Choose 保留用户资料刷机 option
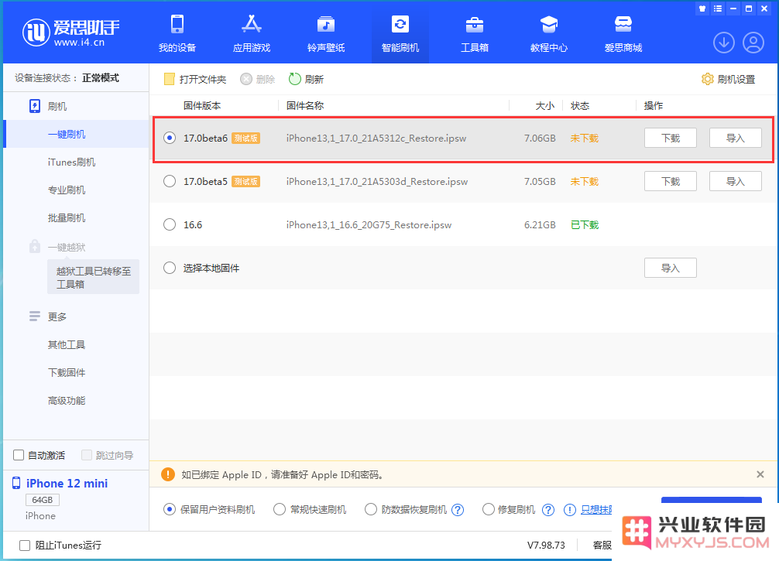The width and height of the screenshot is (779, 561). point(170,509)
